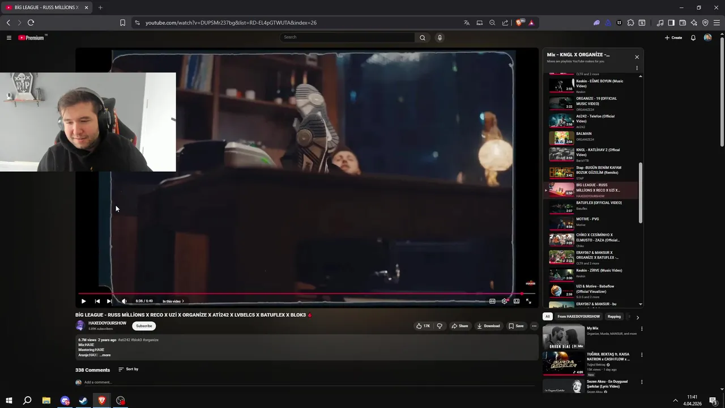Open options for the 'TUĞRUL BEKTAŞ' video

(x=642, y=355)
